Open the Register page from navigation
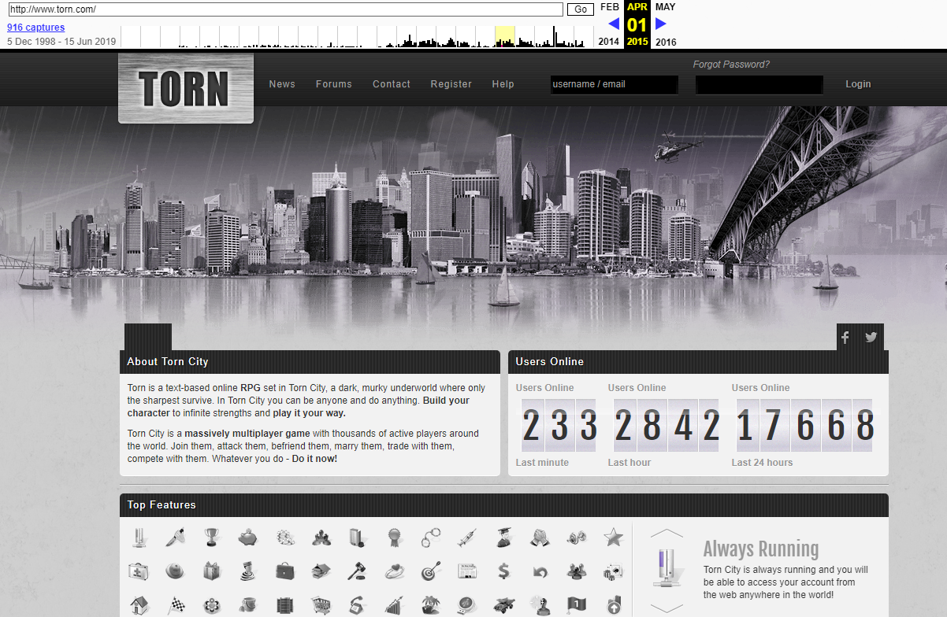The width and height of the screenshot is (947, 617). (x=451, y=84)
